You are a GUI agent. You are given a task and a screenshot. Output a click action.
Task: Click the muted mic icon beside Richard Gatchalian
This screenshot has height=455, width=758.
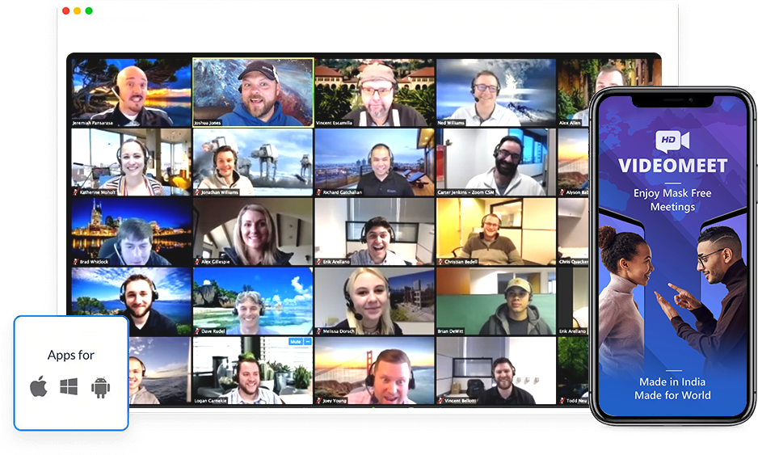(x=319, y=192)
